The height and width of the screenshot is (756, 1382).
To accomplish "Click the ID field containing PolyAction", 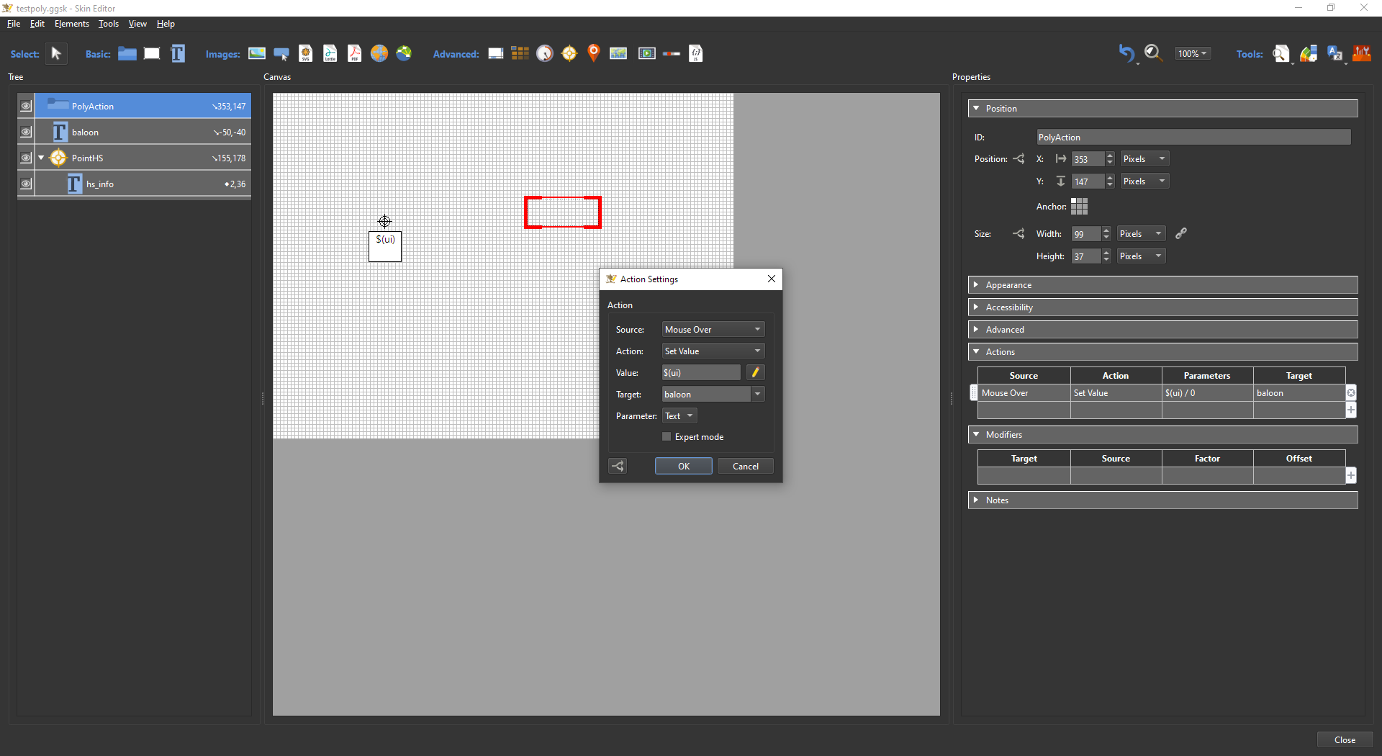I will (1193, 137).
